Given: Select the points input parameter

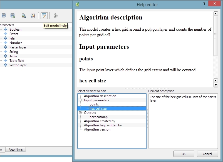Looking at the screenshot, I should (x=94, y=104).
